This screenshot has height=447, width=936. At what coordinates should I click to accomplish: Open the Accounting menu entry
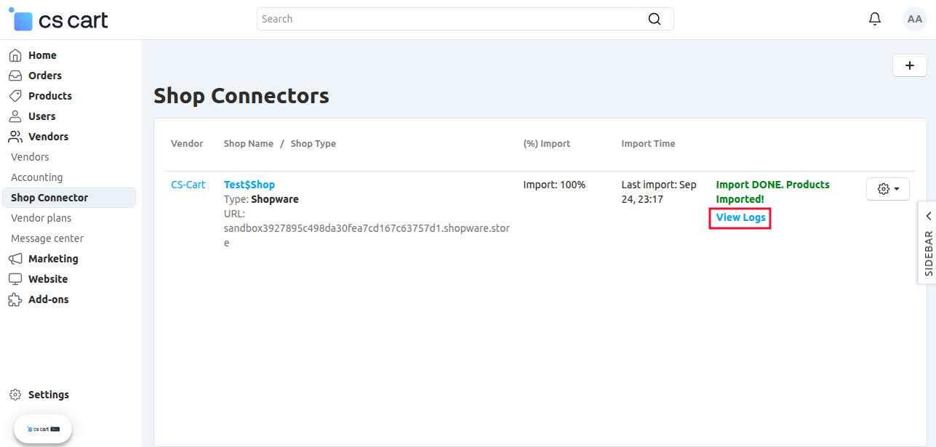point(36,177)
